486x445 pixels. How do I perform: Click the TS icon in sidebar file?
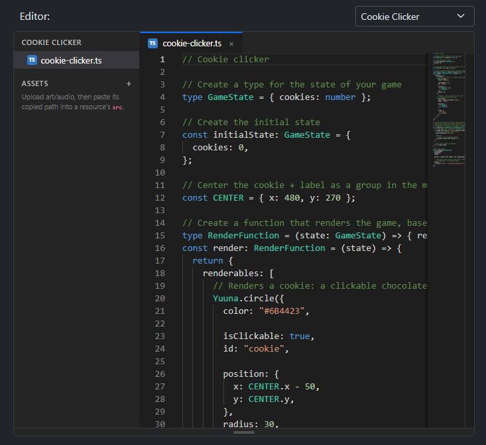(32, 60)
